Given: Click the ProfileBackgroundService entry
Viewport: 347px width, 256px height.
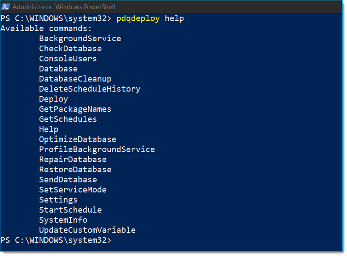Looking at the screenshot, I should pos(97,149).
